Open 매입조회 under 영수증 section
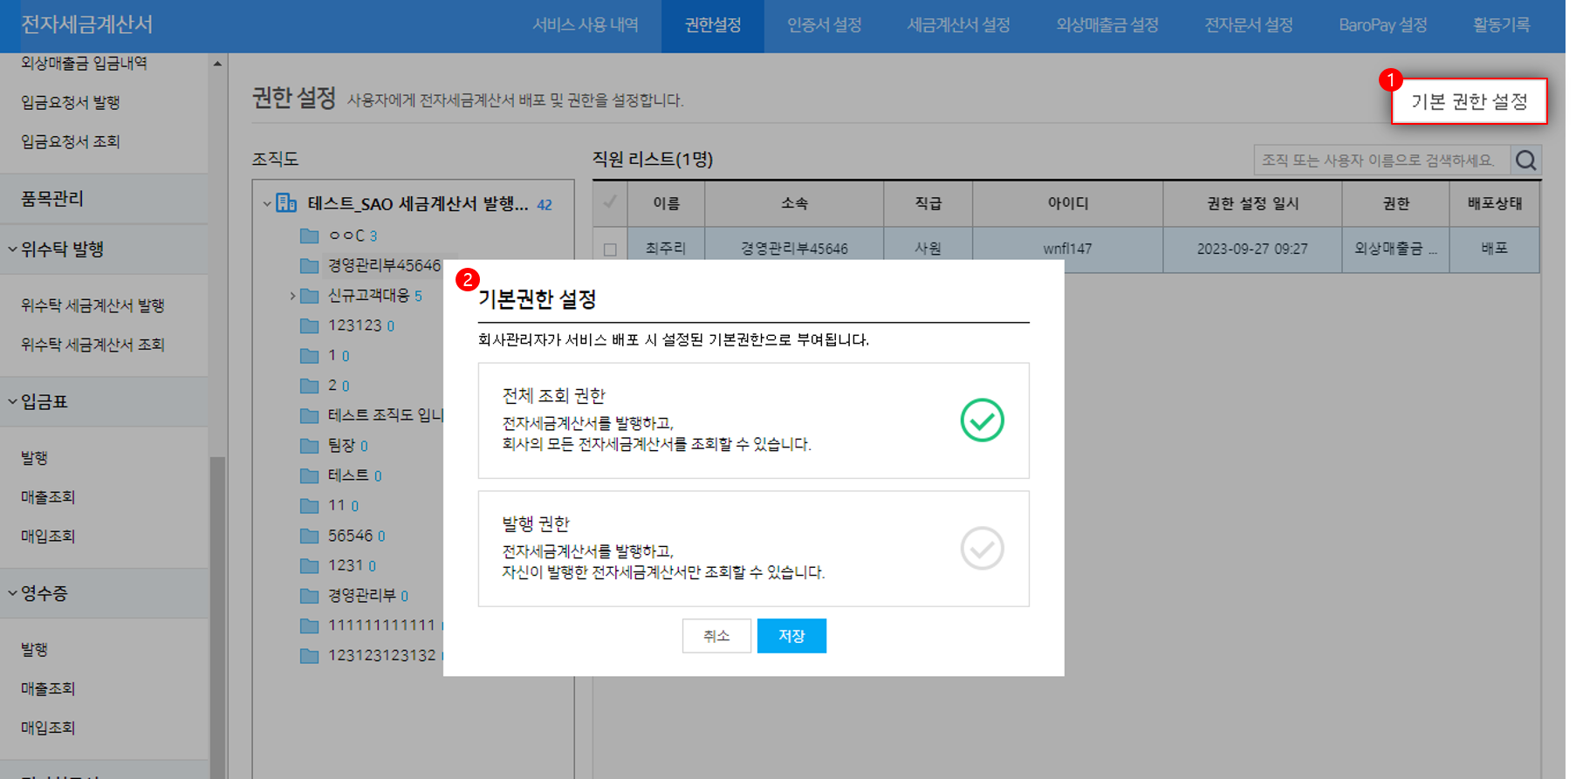 point(48,728)
